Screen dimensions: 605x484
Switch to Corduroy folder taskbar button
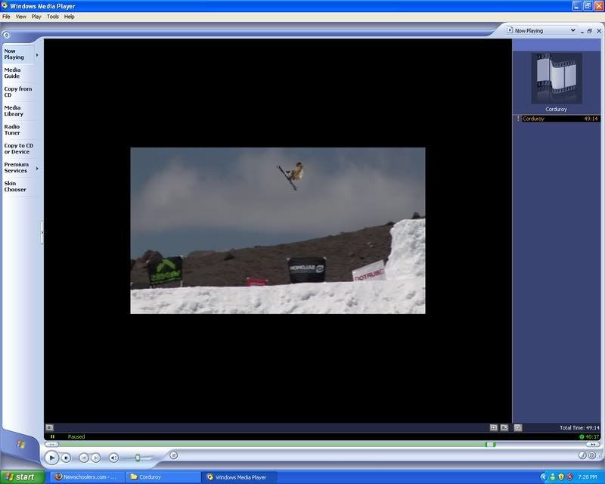click(x=163, y=477)
